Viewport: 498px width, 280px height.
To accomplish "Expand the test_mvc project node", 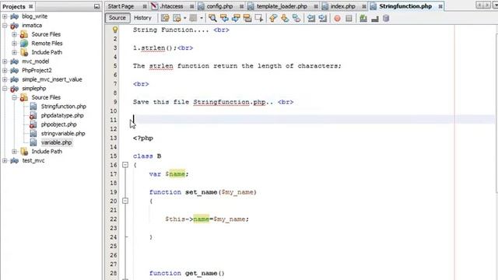I will 5,160.
